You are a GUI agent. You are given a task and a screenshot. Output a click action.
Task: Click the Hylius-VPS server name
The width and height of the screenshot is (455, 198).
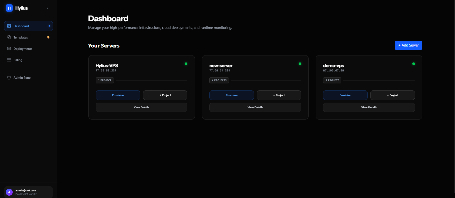107,65
